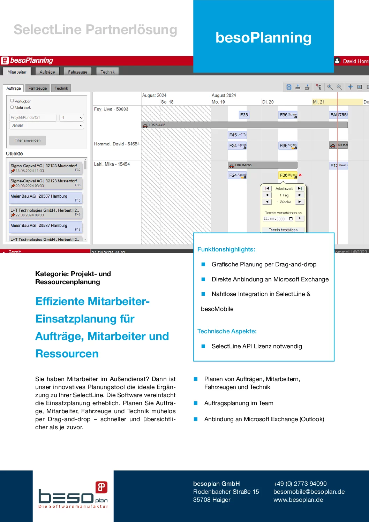Image resolution: width=369 pixels, height=522 pixels.
Task: Click the second upload tray icon before tree icon
Action: pyautogui.click(x=307, y=87)
